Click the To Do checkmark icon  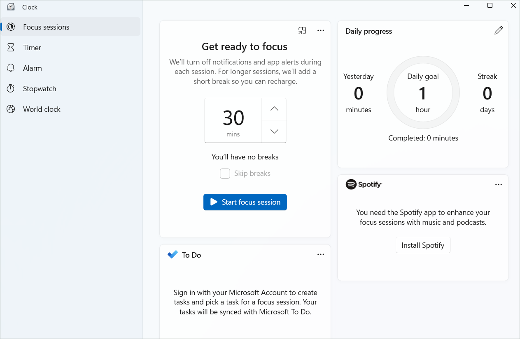pos(173,255)
